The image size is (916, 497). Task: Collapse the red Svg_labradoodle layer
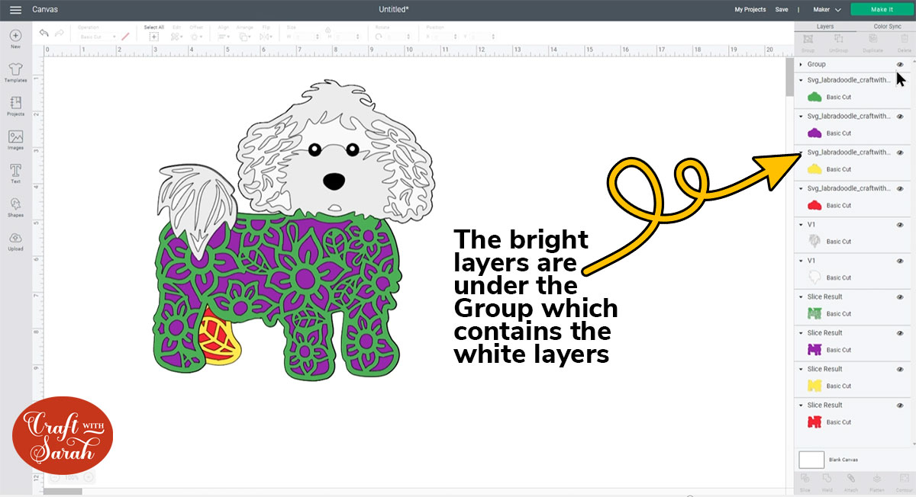click(801, 188)
